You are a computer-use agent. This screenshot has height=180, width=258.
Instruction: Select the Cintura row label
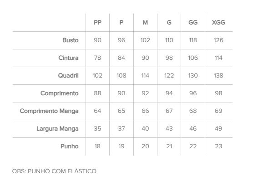[x=68, y=58]
